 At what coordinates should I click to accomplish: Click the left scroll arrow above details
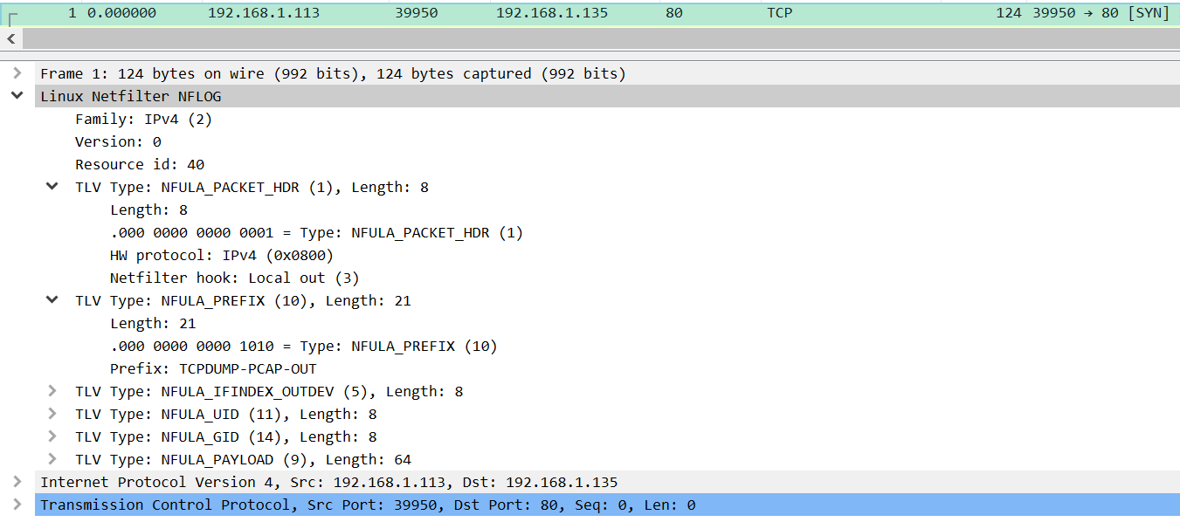[10, 38]
